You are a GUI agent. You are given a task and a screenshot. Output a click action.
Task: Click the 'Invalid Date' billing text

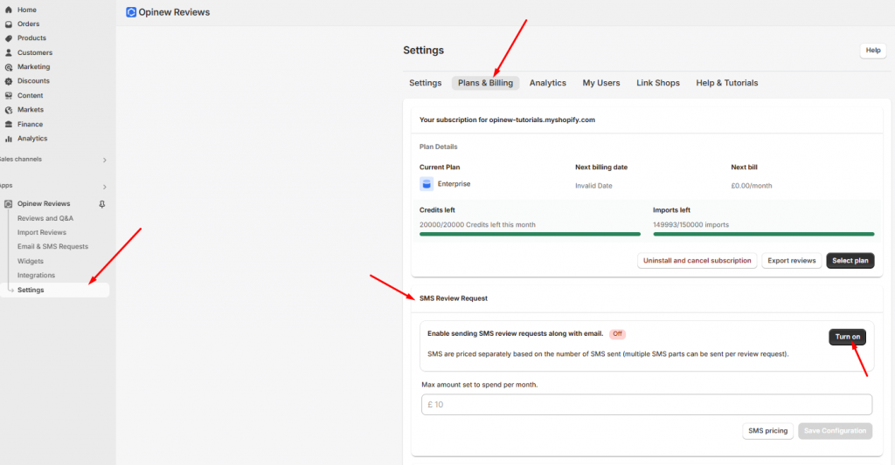click(x=593, y=186)
